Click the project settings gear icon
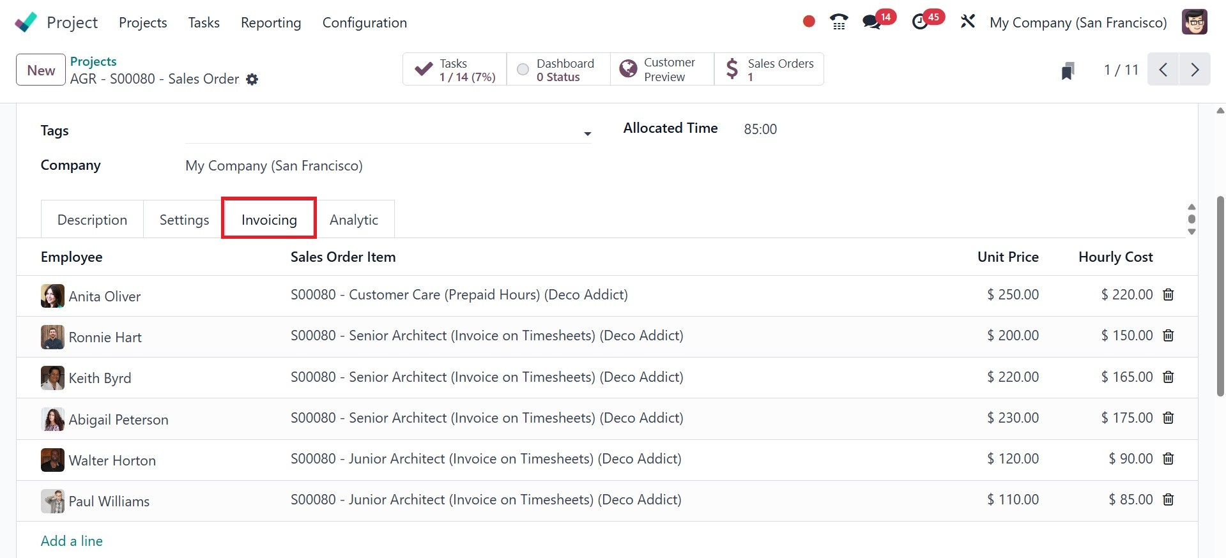Viewport: 1226px width, 558px height. point(252,79)
